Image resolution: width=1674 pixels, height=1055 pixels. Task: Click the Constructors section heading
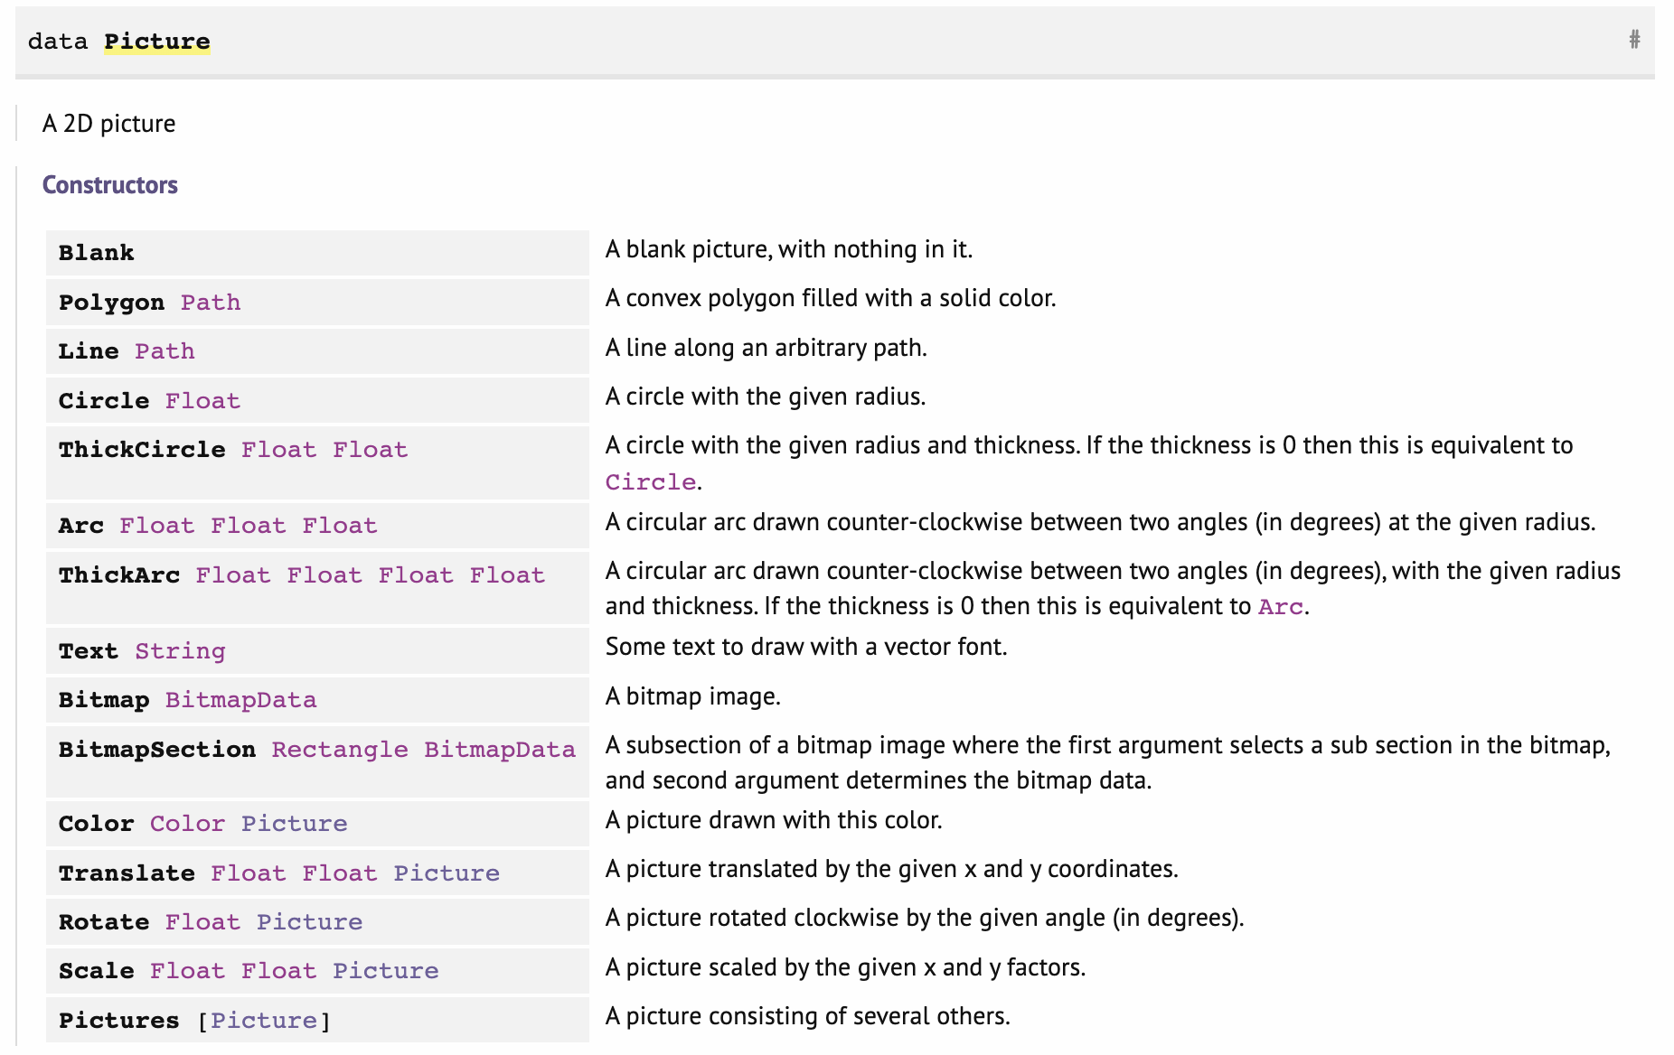(x=110, y=185)
